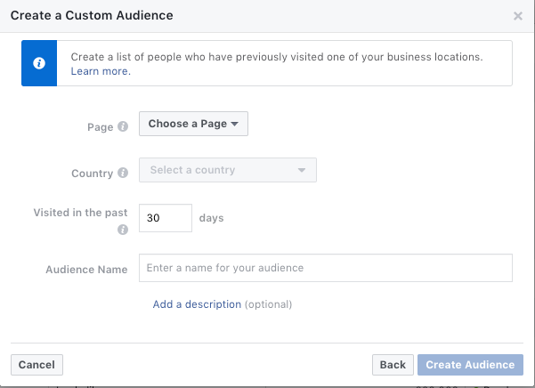Click the Country field label

coord(92,174)
